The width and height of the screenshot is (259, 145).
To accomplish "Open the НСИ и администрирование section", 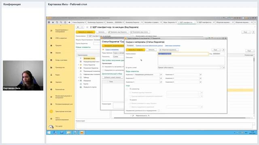I will click(62, 119).
